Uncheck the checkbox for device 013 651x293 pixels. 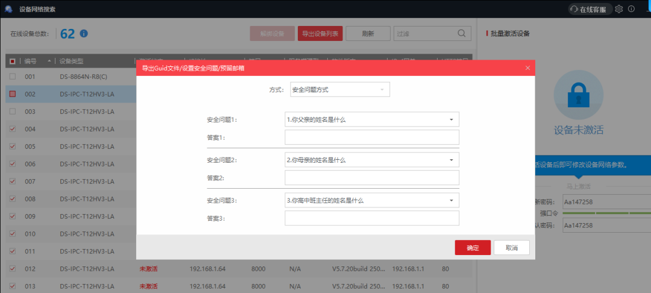(13, 286)
